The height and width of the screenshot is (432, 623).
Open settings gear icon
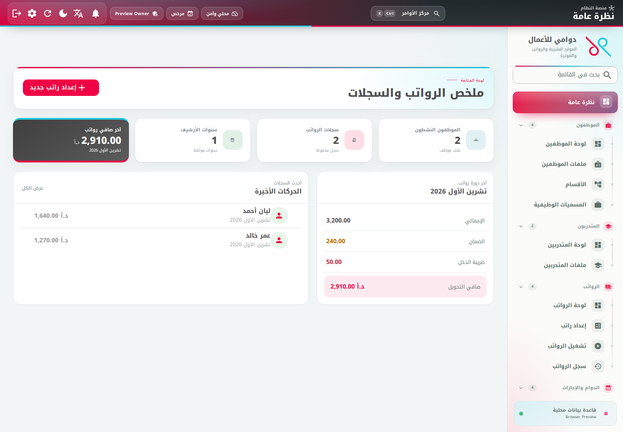[x=32, y=13]
